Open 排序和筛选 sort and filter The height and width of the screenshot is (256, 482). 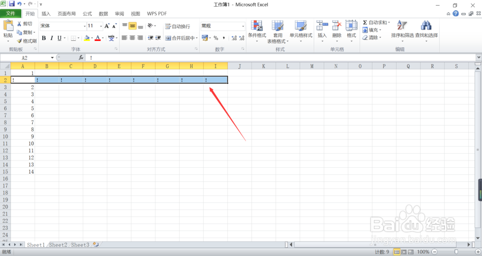pos(402,31)
